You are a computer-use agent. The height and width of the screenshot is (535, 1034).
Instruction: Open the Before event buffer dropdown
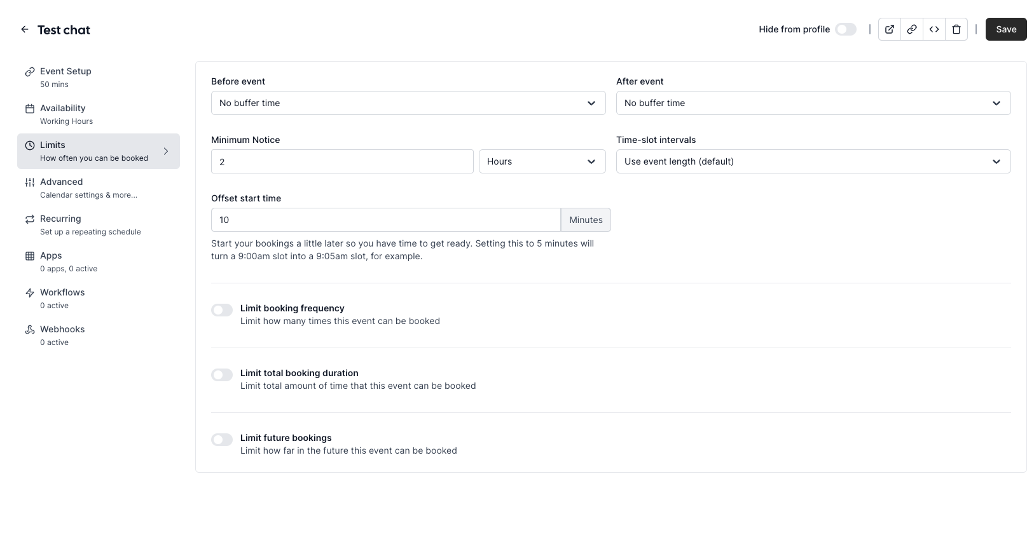point(408,103)
